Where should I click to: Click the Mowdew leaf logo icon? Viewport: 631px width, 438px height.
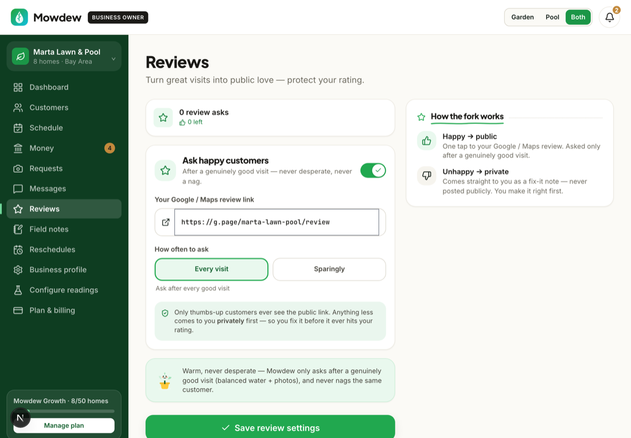(20, 17)
